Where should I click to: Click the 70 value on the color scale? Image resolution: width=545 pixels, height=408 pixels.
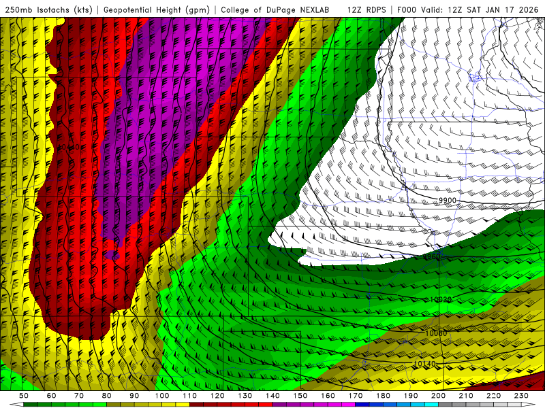pyautogui.click(x=79, y=396)
